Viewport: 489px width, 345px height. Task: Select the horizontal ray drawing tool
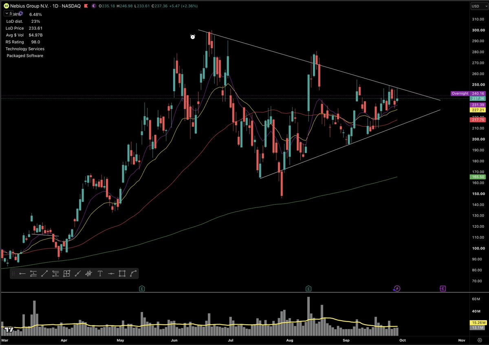point(22,274)
